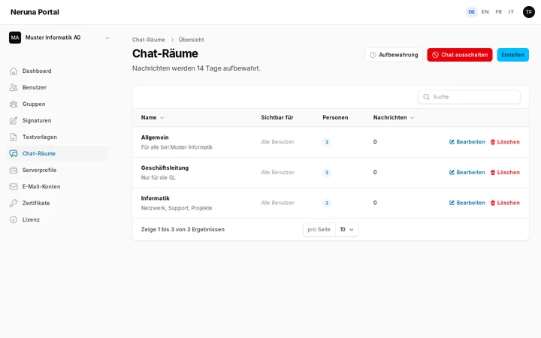Open Dashboard from the sidebar
The height and width of the screenshot is (338, 541).
click(57, 71)
